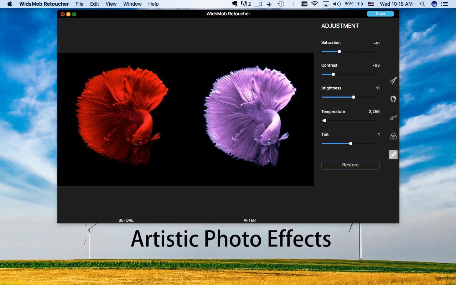The width and height of the screenshot is (456, 285).
Task: Open the Help menu
Action: pyautogui.click(x=154, y=4)
